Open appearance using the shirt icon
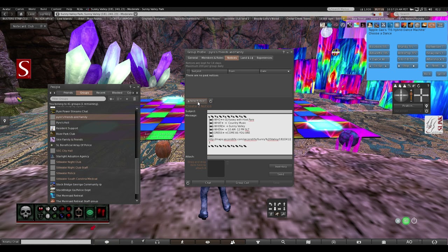Viewport: 448px width, 252px height. click(258, 242)
